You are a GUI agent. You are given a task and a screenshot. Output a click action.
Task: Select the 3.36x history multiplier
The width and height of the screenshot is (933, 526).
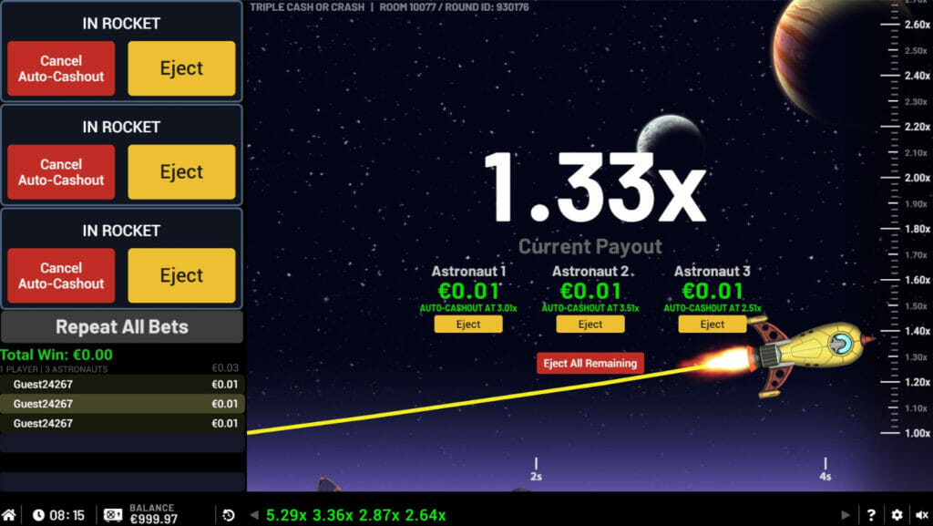point(333,515)
